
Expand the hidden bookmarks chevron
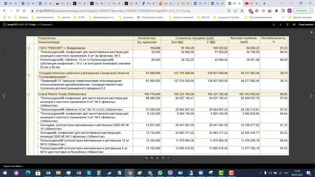click(283, 18)
